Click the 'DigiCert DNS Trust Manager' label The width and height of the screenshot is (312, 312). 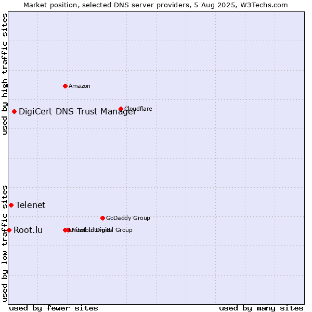pos(77,112)
